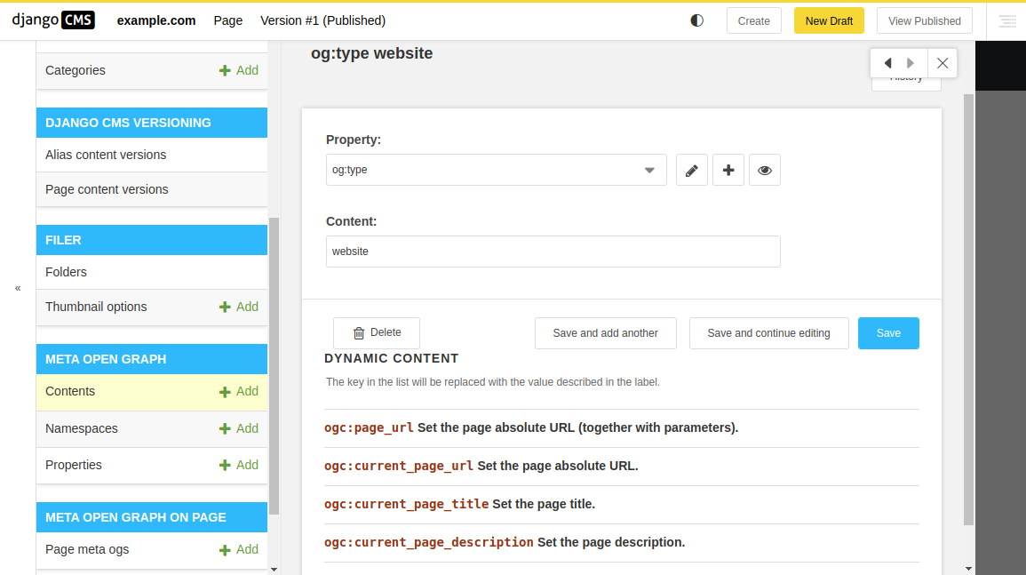Screen dimensions: 1026x575
Task: Open Properties list
Action: 73,465
